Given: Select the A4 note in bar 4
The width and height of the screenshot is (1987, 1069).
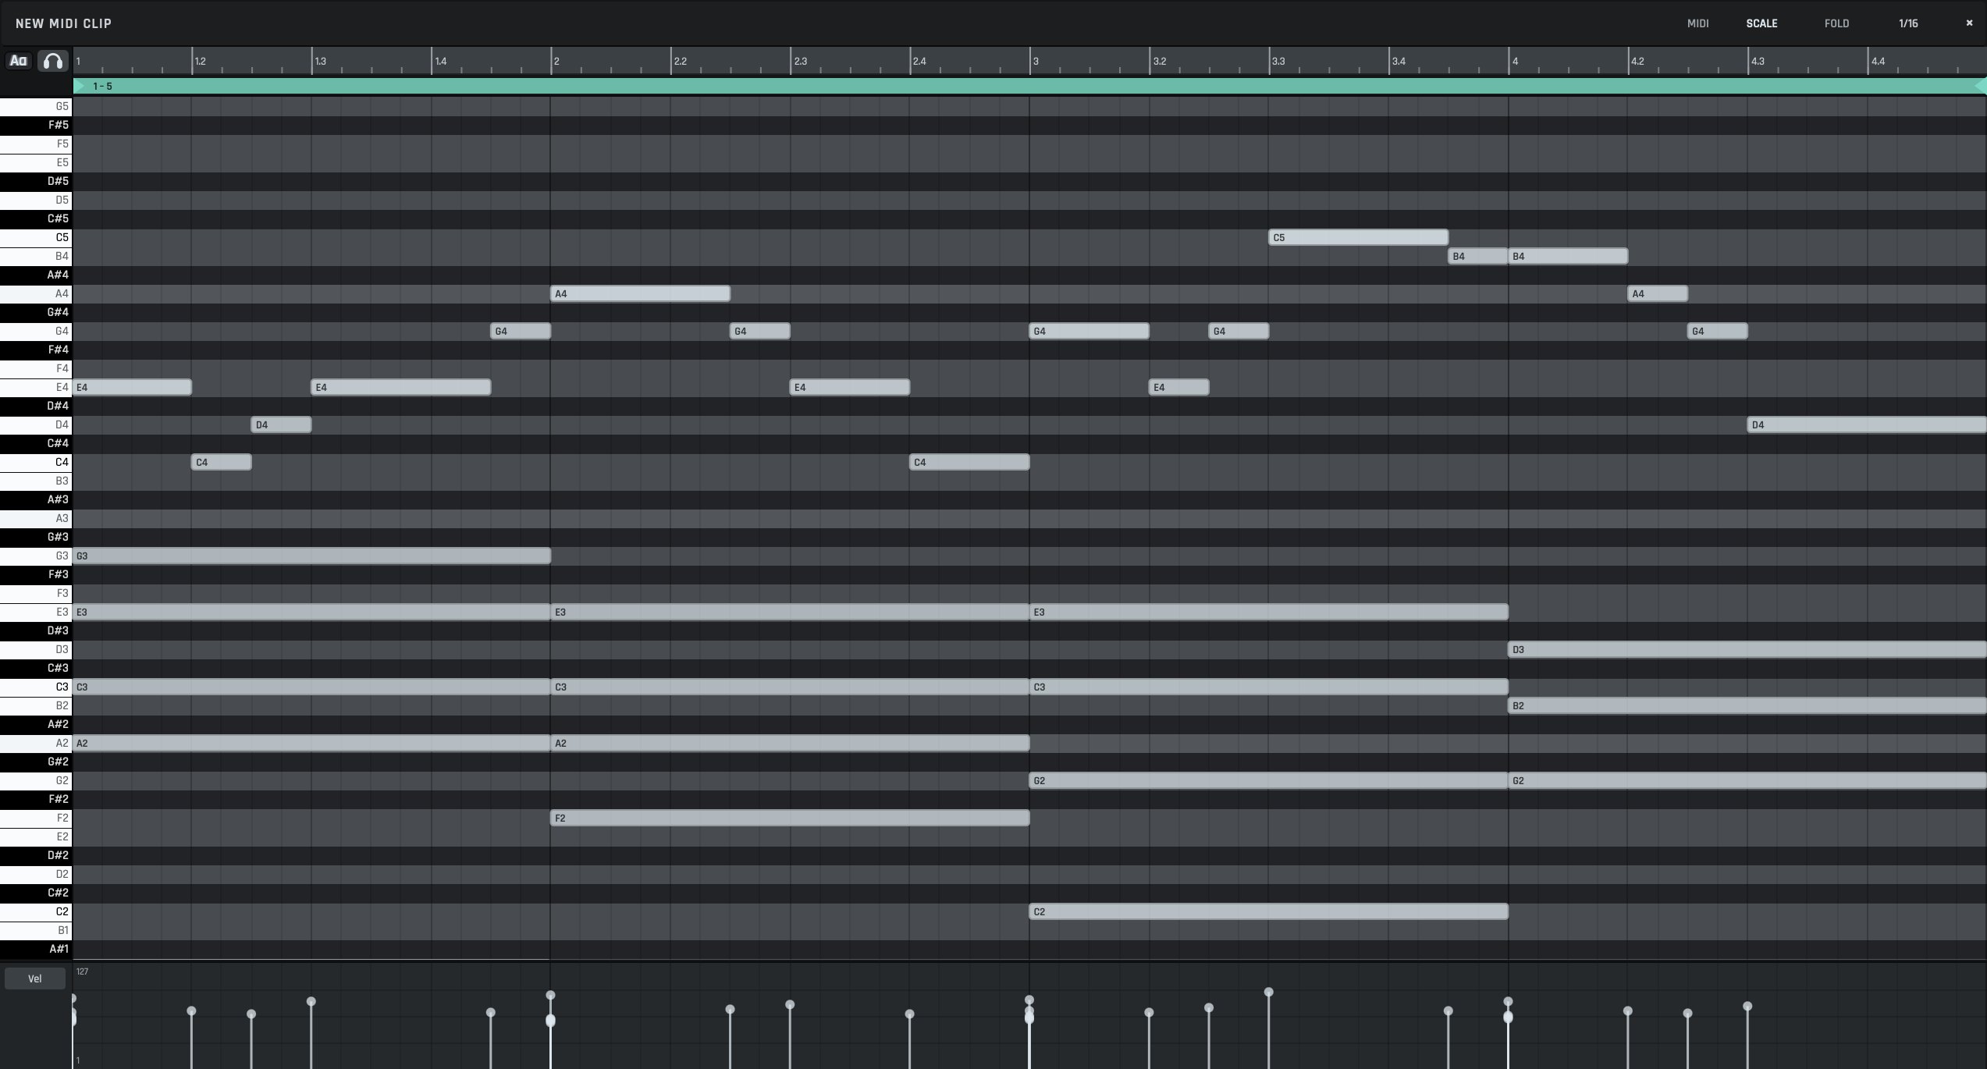Looking at the screenshot, I should (1658, 293).
